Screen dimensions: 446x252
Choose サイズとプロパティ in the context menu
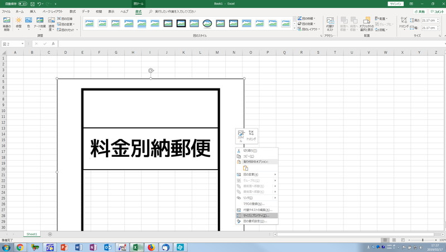[x=257, y=216]
